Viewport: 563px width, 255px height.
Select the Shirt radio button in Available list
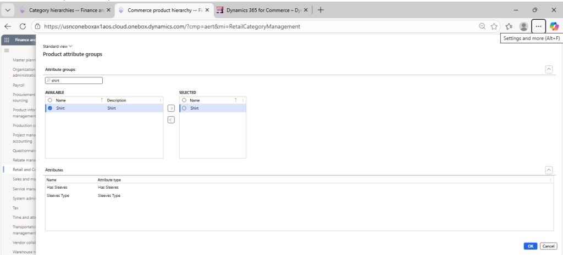pyautogui.click(x=50, y=109)
